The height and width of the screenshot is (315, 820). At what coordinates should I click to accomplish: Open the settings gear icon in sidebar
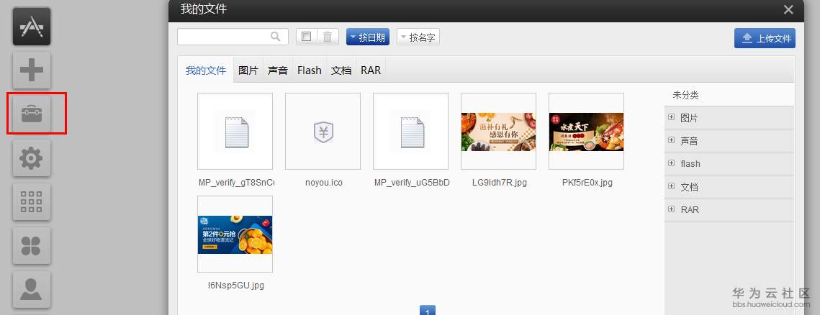click(x=32, y=157)
